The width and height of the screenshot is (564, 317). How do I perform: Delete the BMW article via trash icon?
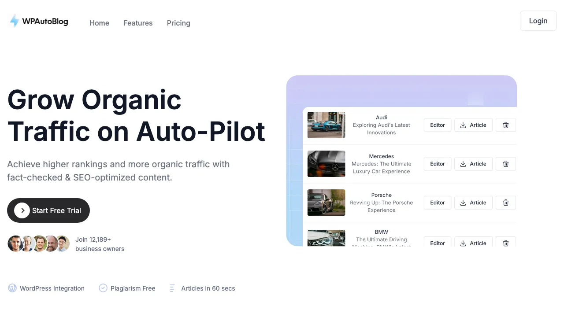coord(505,243)
